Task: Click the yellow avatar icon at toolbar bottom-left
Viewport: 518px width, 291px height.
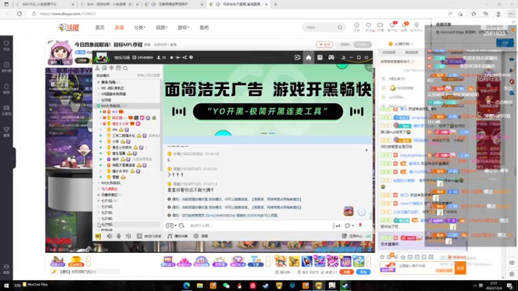Action: coord(98,236)
